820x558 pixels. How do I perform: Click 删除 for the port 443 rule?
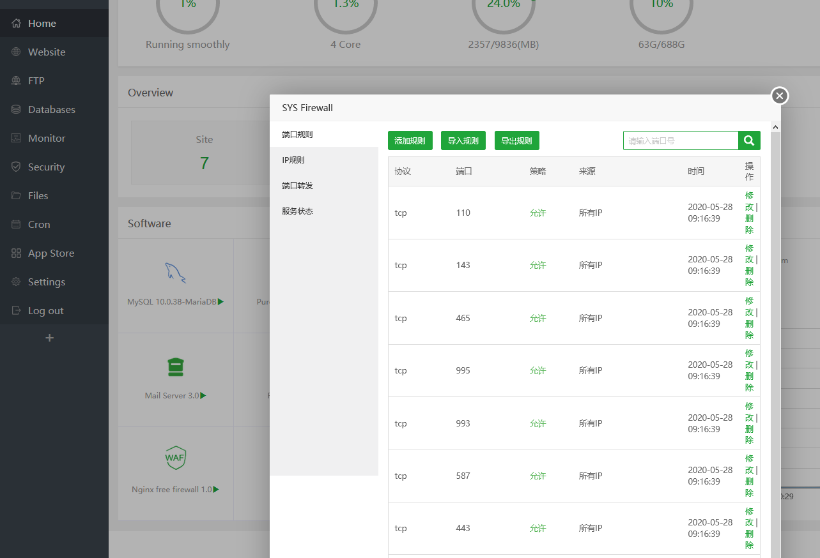click(750, 540)
